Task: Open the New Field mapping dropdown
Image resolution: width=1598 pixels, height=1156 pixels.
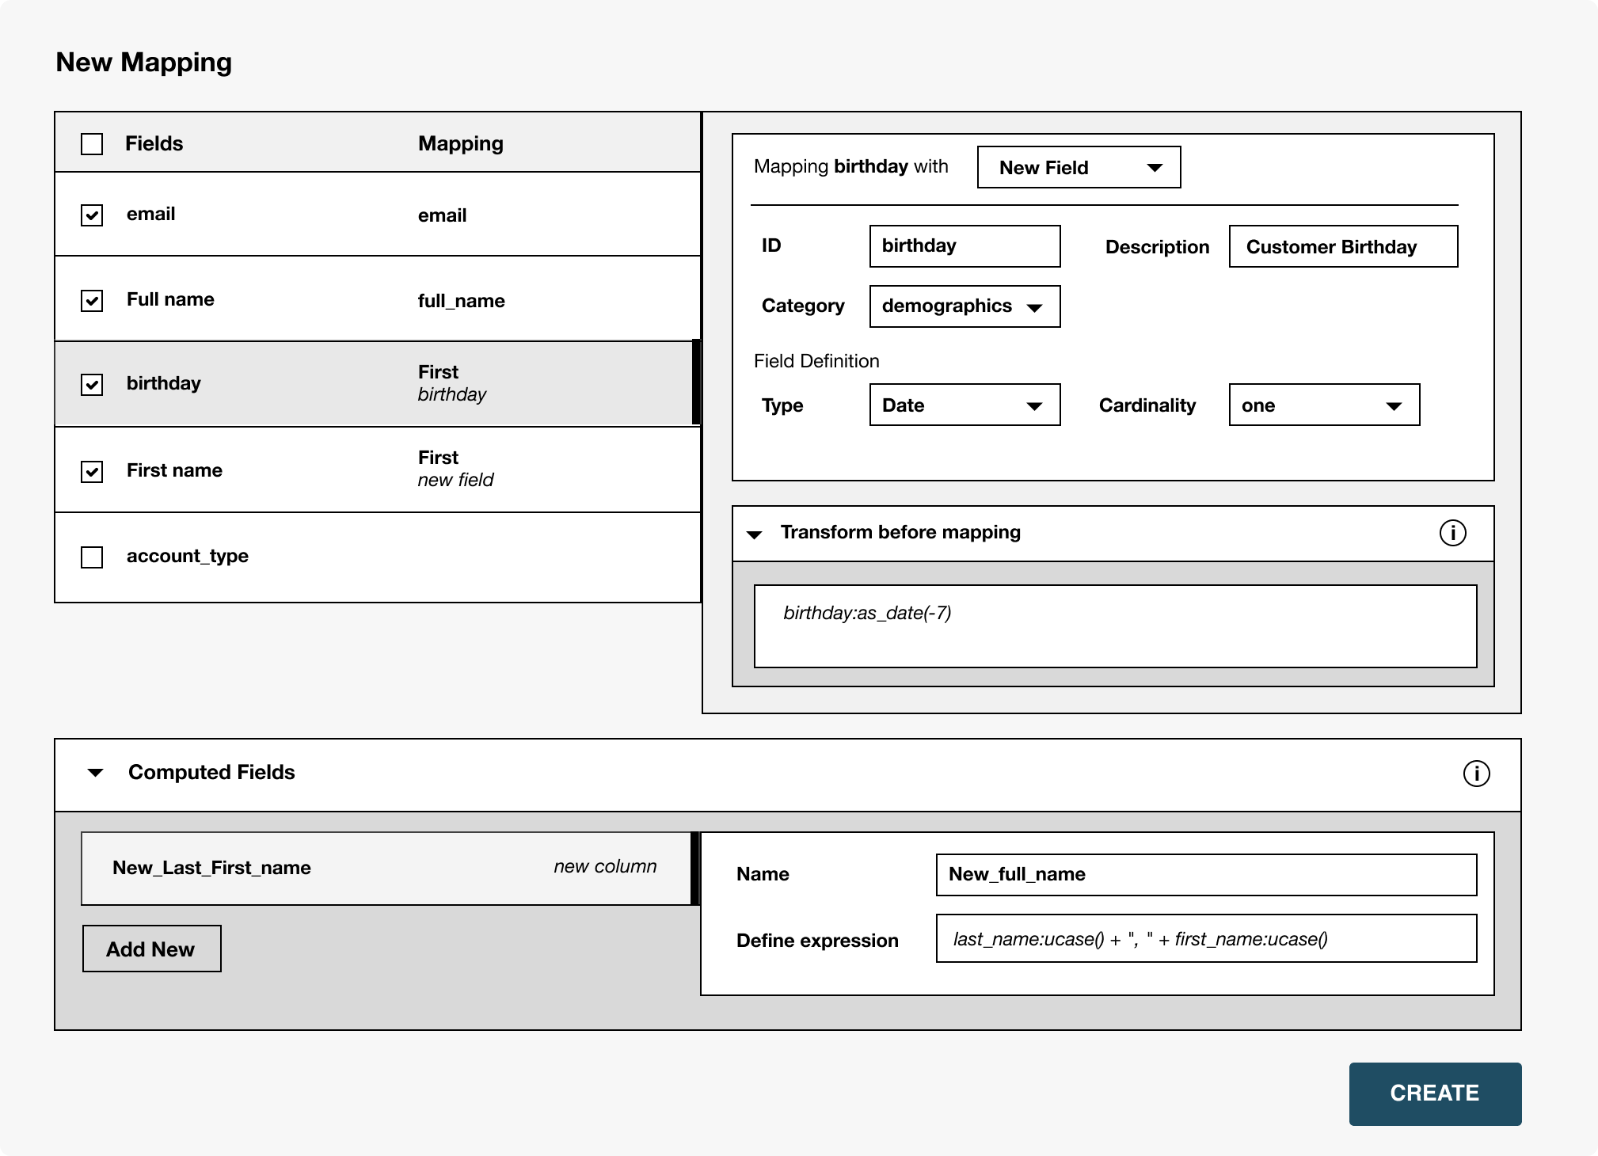Action: [1079, 167]
